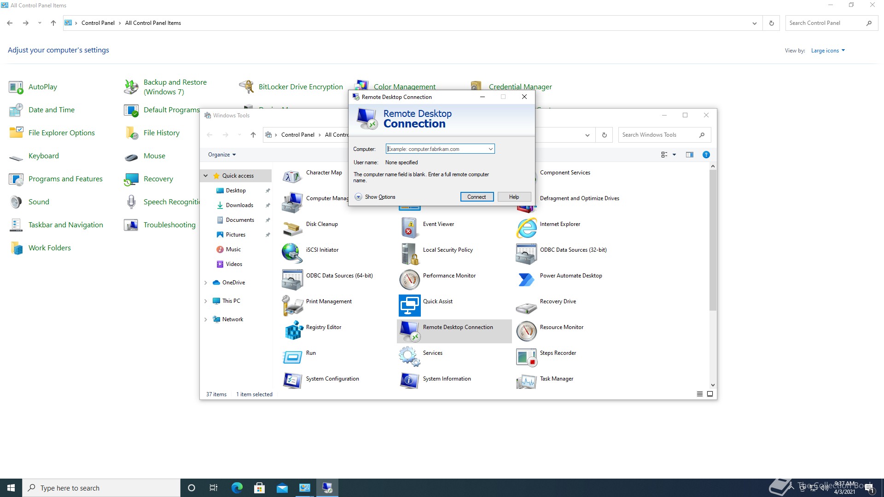The image size is (884, 497).
Task: Open the Event Viewer icon
Action: coord(409,228)
